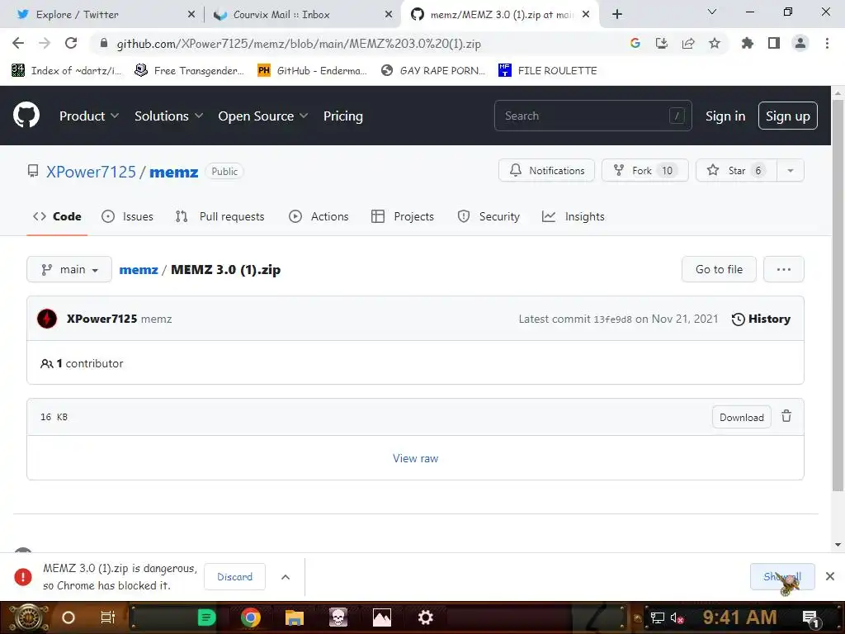Click the muted volume tray icon
Screen dimensions: 845x634
677,617
